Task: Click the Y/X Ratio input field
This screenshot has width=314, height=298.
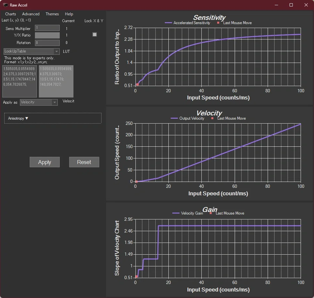Action: (x=47, y=35)
